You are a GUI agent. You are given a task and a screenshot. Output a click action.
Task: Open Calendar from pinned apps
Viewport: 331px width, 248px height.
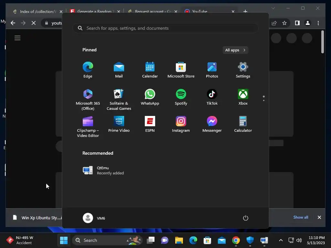click(150, 70)
